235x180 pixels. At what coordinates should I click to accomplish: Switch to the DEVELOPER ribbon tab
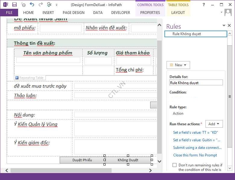pyautogui.click(x=121, y=13)
